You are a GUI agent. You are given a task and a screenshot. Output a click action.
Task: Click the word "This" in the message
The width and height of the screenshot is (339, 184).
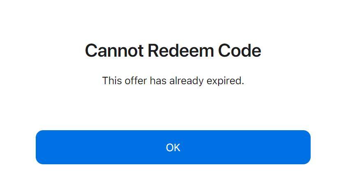click(112, 80)
